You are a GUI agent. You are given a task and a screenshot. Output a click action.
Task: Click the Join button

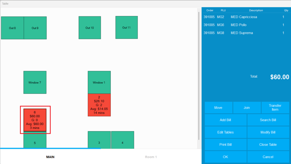(247, 108)
